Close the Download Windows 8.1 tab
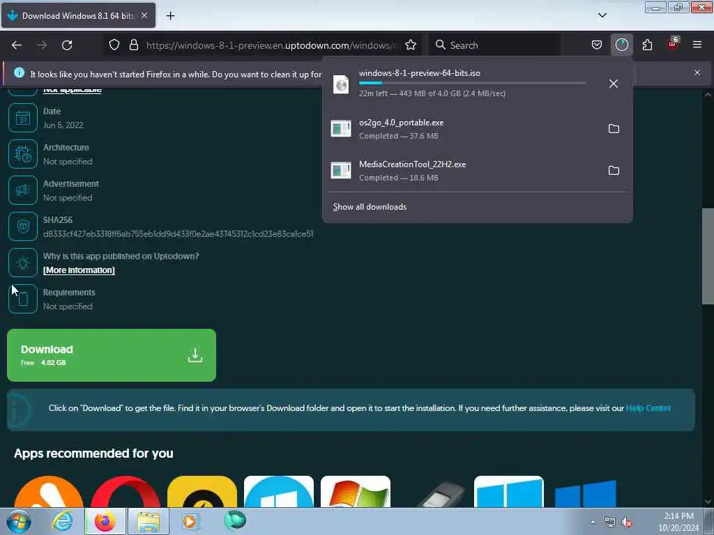 point(144,15)
